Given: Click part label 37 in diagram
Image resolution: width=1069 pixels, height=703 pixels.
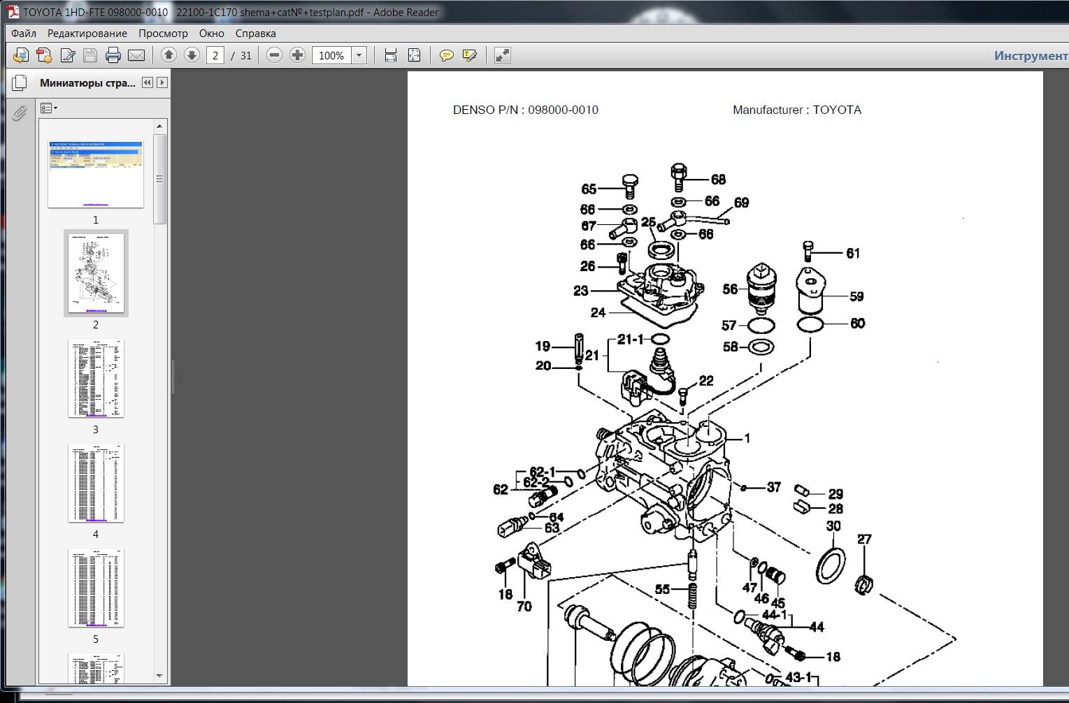Looking at the screenshot, I should coord(773,486).
